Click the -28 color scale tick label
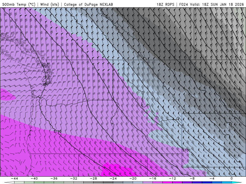 pos(93,178)
